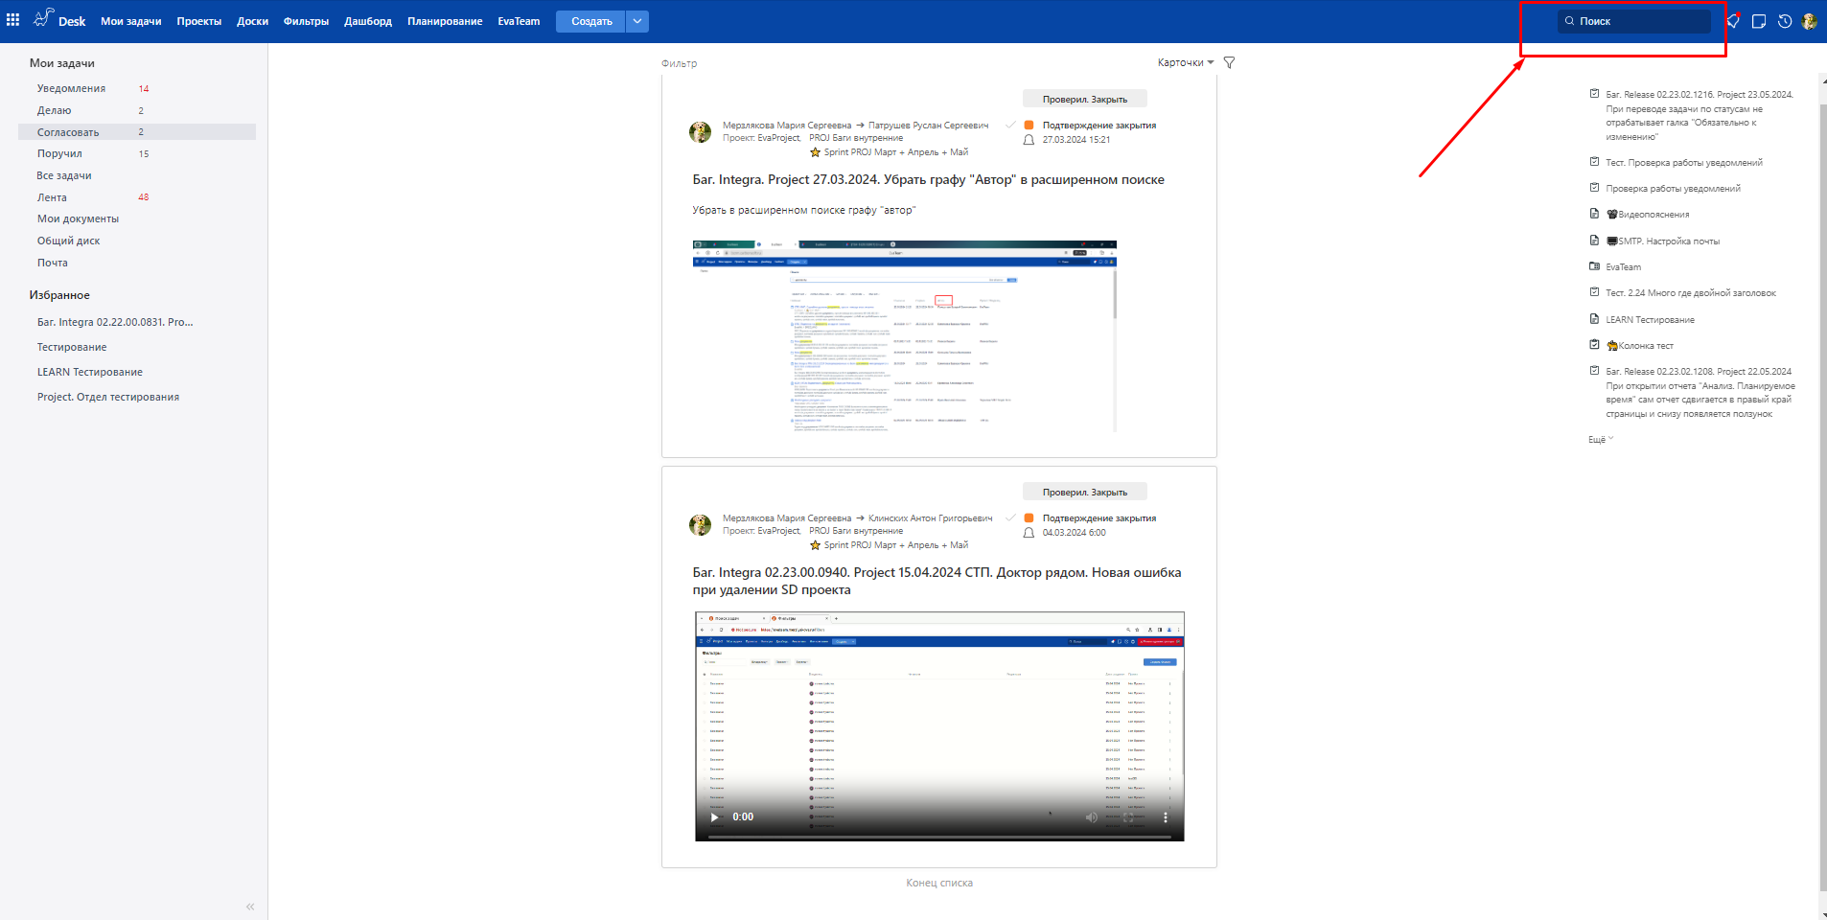1827x920 pixels.
Task: Click document icon beside SMTP. Настройка почты
Action: tap(1595, 241)
